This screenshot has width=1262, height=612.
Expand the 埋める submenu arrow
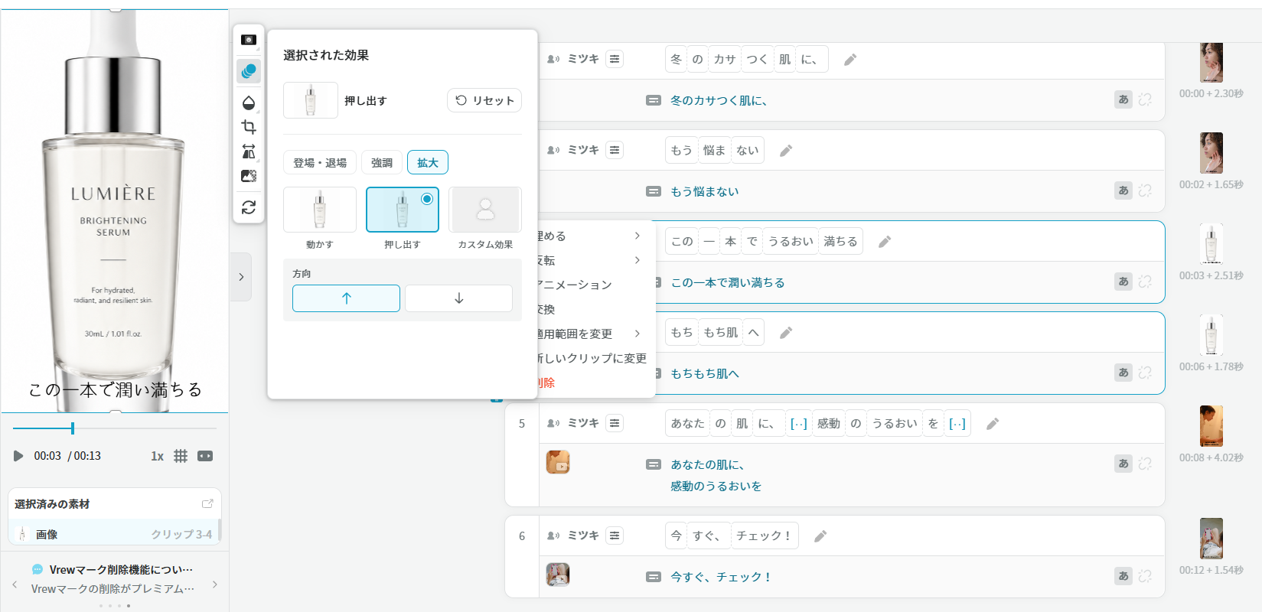(x=638, y=236)
